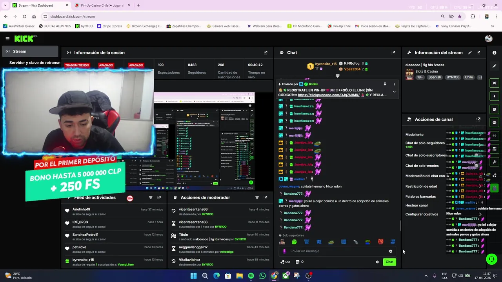
Task: Open the browser tab search dropdown
Action: (x=5, y=5)
